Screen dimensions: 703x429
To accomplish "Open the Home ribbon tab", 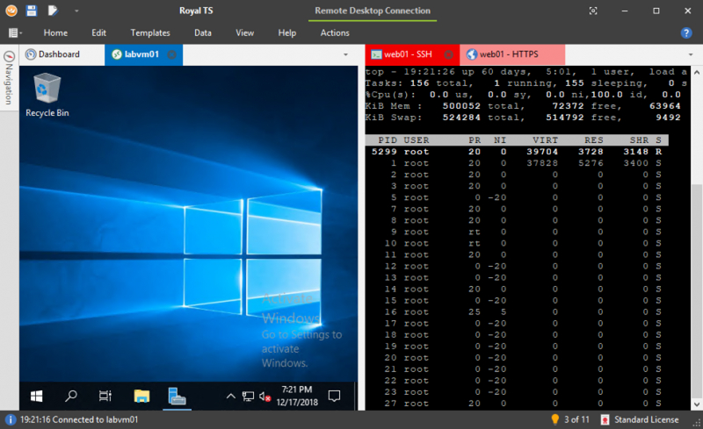I will pyautogui.click(x=55, y=32).
